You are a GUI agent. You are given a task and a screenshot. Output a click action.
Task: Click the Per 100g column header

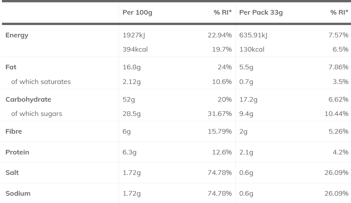click(x=137, y=12)
